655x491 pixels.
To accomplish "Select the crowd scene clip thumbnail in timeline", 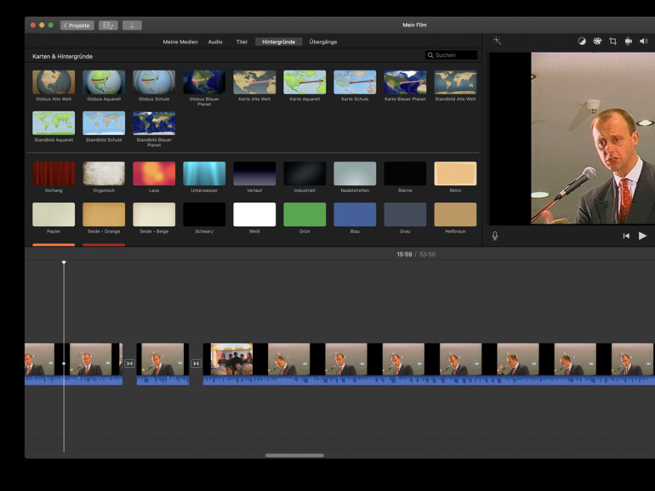I will pyautogui.click(x=231, y=359).
